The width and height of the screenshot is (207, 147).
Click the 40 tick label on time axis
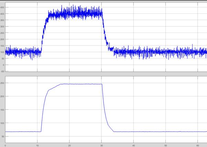133,146
